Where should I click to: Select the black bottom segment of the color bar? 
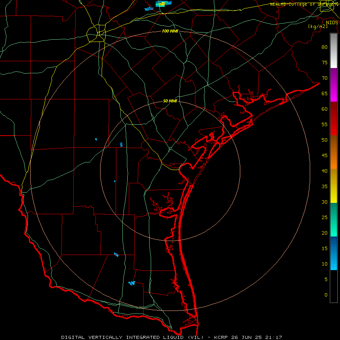[x=334, y=286]
